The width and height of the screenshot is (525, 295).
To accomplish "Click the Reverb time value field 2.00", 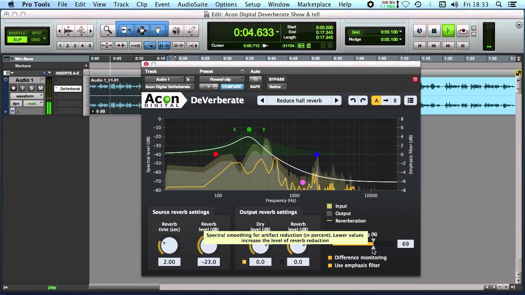I will coord(169,262).
